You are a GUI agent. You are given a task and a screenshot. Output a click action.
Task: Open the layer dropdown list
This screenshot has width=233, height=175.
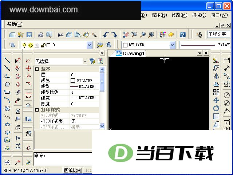click(x=89, y=45)
